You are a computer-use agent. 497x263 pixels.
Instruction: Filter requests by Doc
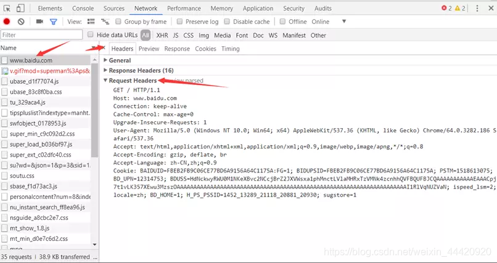[258, 35]
